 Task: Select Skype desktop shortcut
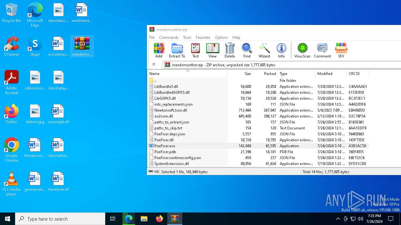point(35,47)
